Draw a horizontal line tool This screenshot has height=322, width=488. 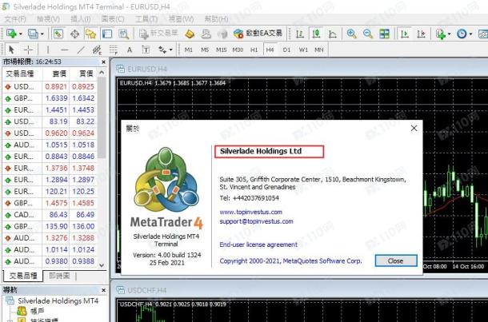pos(65,50)
